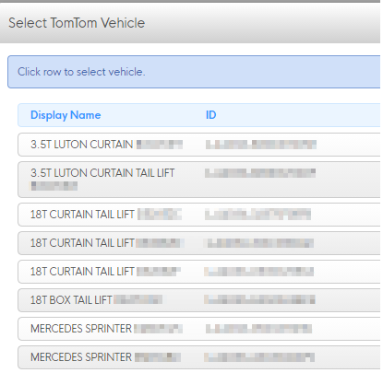Click the Select TomTom Vehicle dialog title

pyautogui.click(x=77, y=23)
